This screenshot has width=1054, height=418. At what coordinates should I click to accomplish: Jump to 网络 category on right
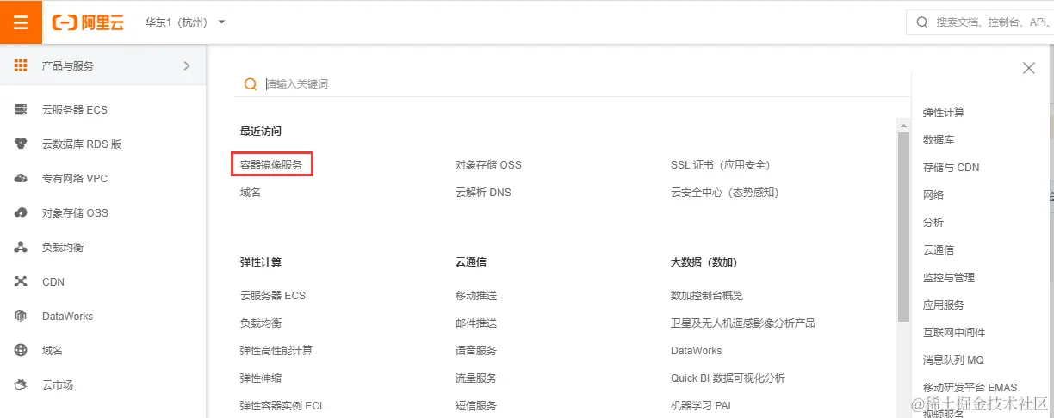(x=933, y=194)
